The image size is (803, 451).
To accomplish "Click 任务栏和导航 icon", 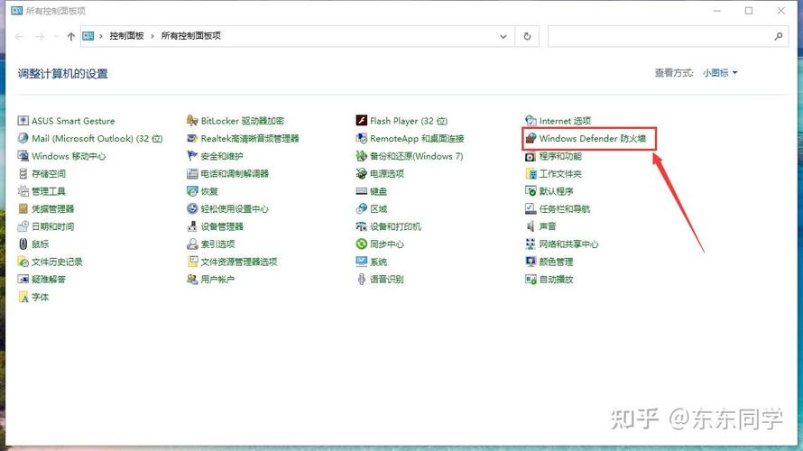I will pyautogui.click(x=531, y=209).
